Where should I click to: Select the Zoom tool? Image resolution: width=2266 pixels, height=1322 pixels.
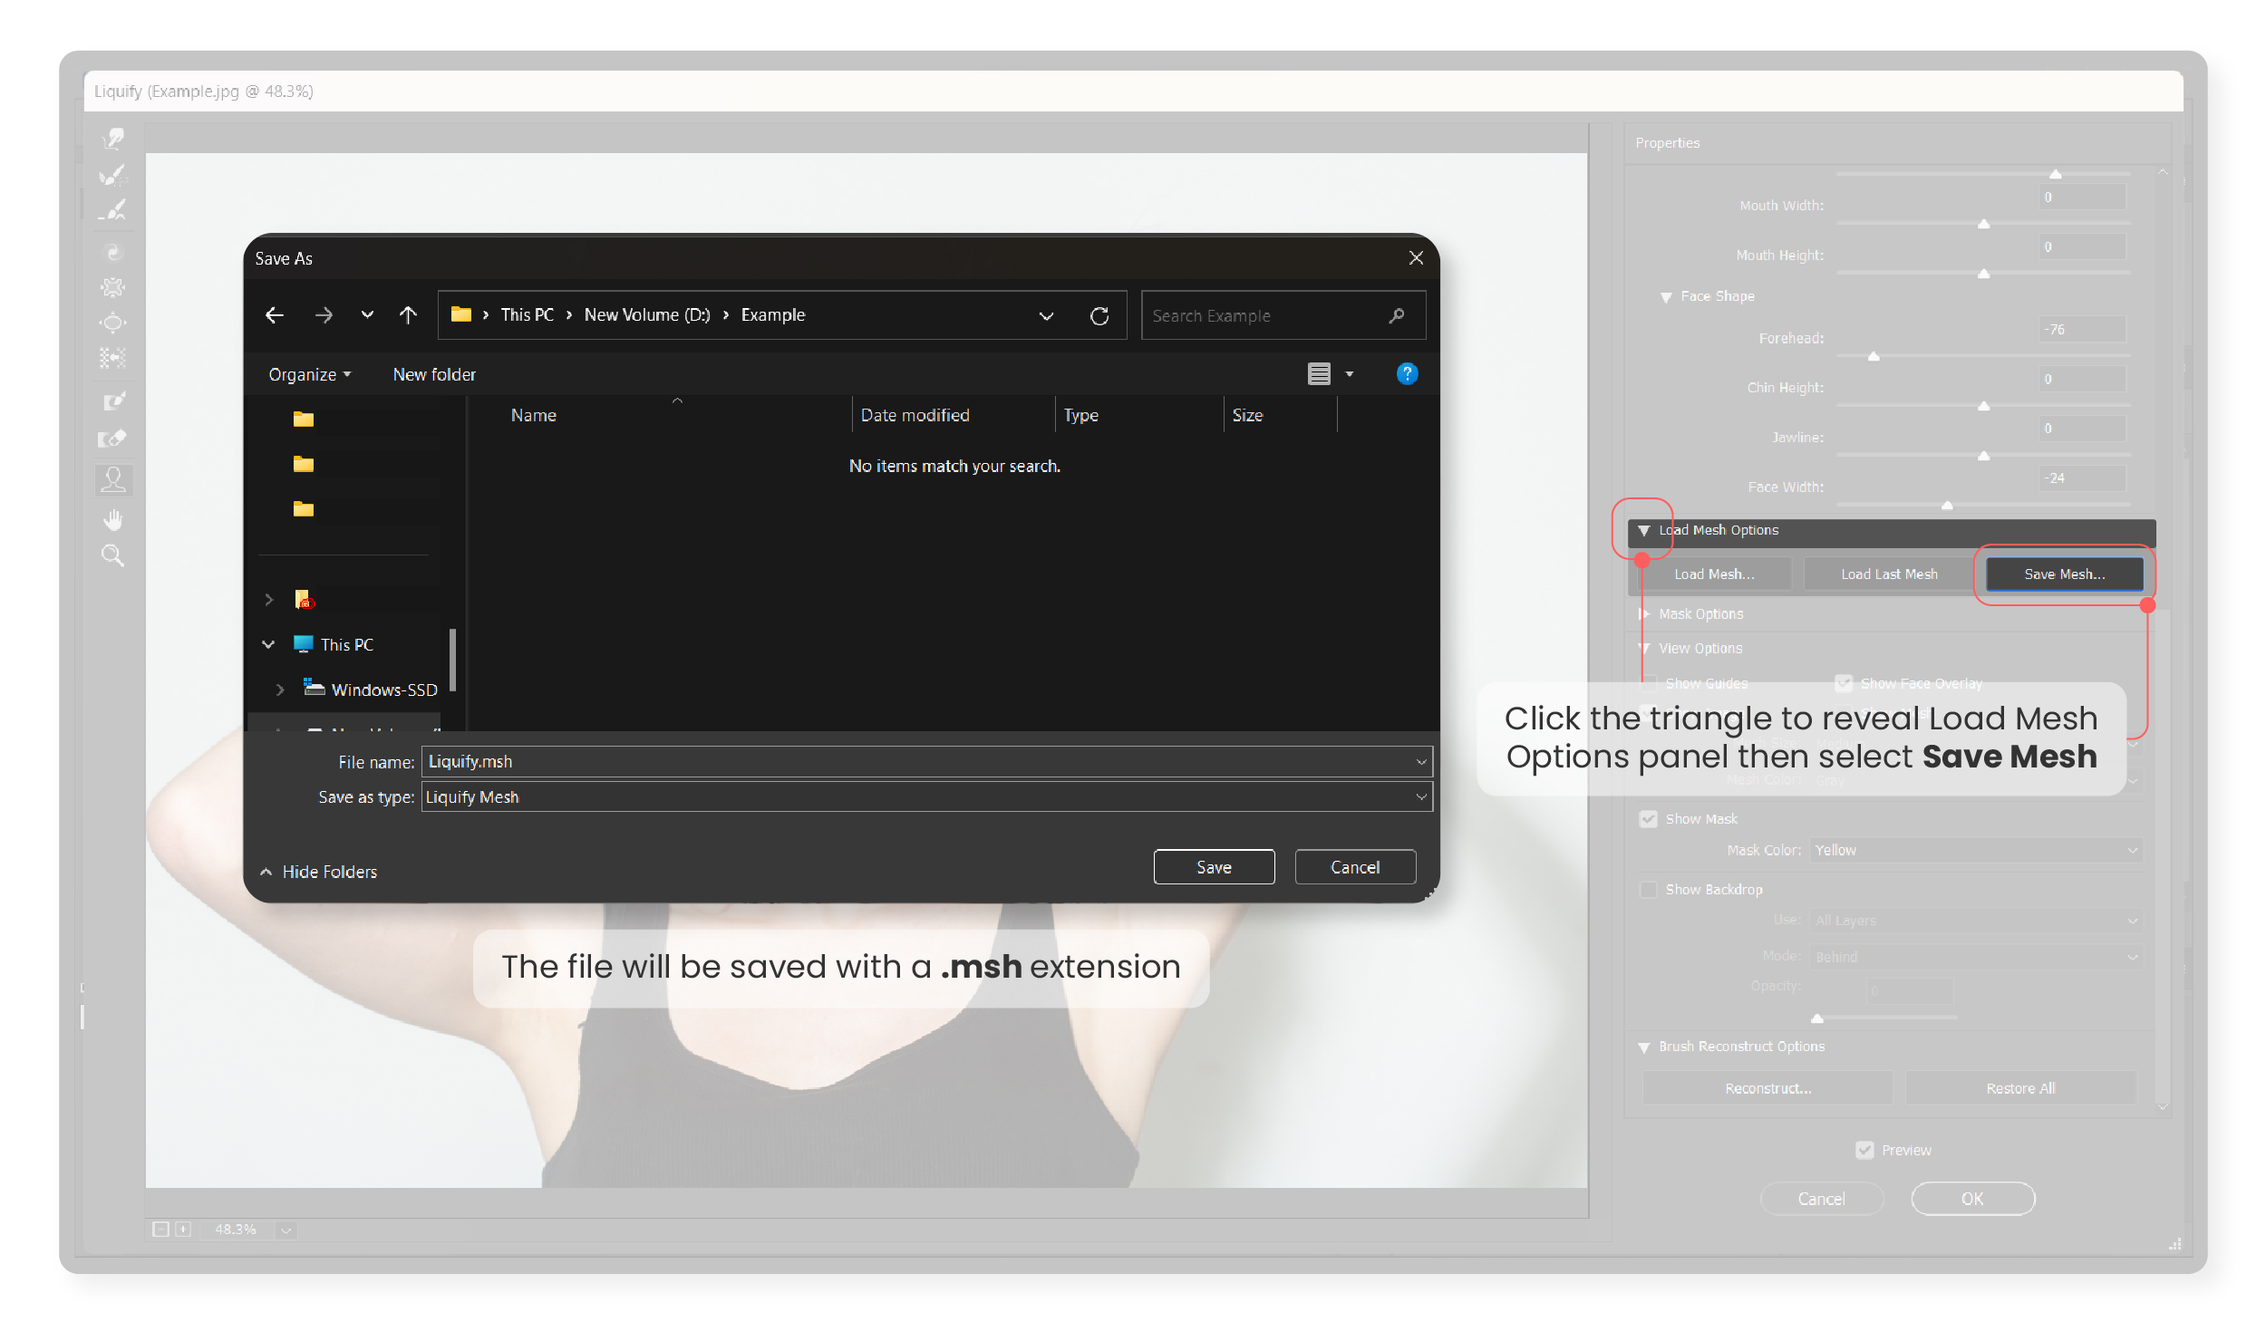tap(113, 555)
